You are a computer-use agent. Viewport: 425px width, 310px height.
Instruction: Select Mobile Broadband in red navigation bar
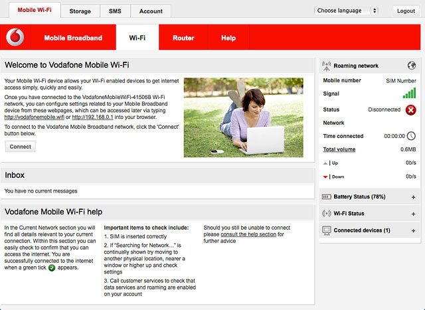pos(73,38)
